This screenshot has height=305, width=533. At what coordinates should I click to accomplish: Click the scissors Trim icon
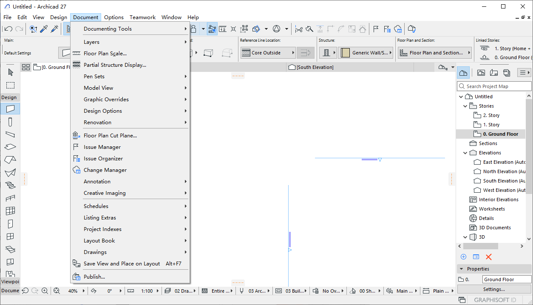pyautogui.click(x=299, y=29)
